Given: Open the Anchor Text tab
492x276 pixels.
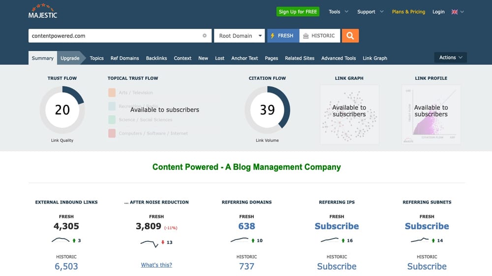Looking at the screenshot, I should coord(245,58).
